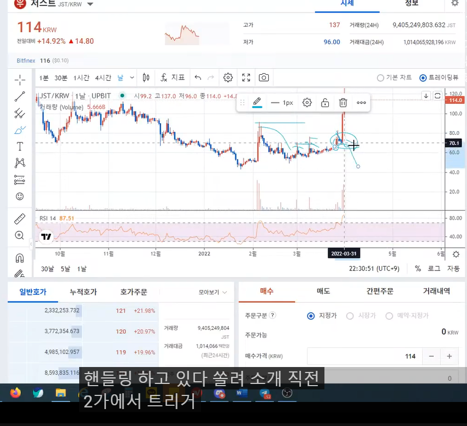Screen dimensions: 467x426
Task: Open Firefox from the taskbar
Action: tap(15, 393)
